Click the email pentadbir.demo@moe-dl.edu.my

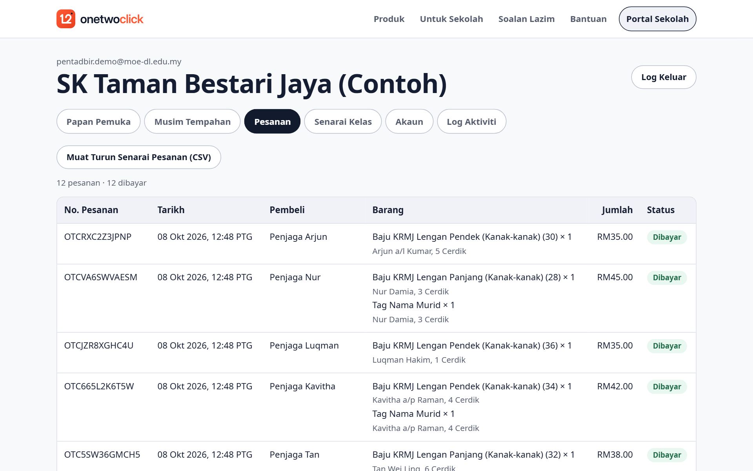[x=119, y=62]
